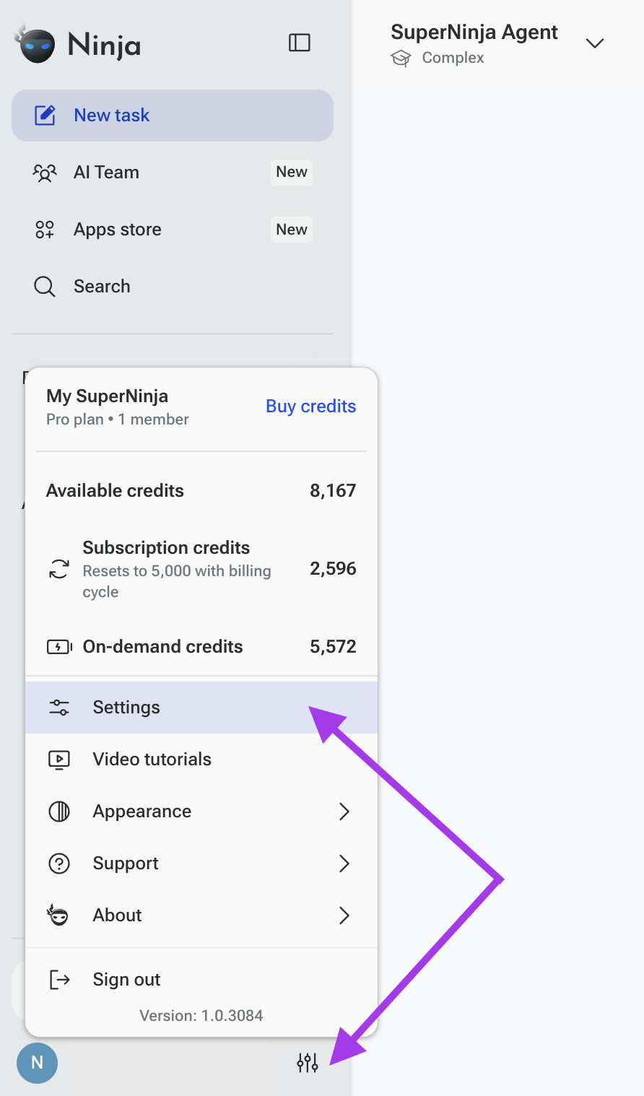Click the N user avatar
The image size is (644, 1096).
37,1063
